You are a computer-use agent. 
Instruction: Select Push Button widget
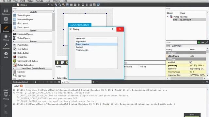[x=23, y=45]
